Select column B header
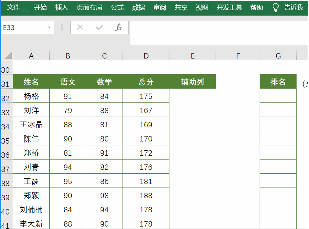This screenshot has height=229, width=309. pos(68,56)
